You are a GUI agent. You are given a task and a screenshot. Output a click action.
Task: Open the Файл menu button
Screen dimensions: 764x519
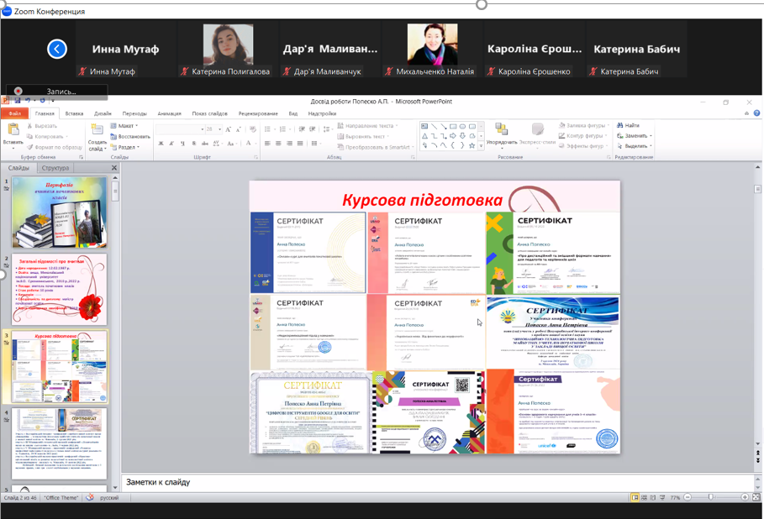(15, 113)
